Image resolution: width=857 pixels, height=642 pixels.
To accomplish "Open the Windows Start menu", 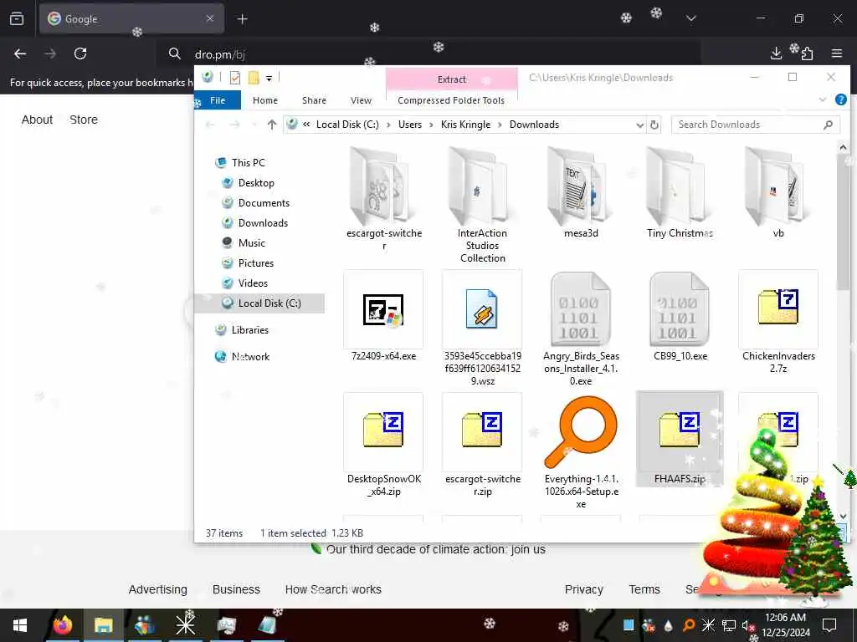I will (20, 625).
